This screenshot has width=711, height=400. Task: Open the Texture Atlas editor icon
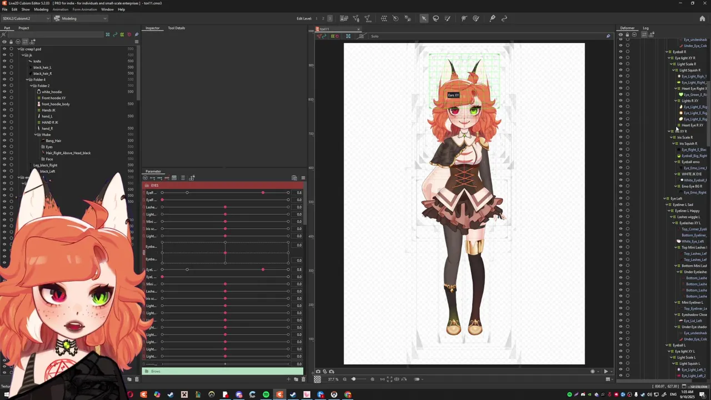[344, 18]
